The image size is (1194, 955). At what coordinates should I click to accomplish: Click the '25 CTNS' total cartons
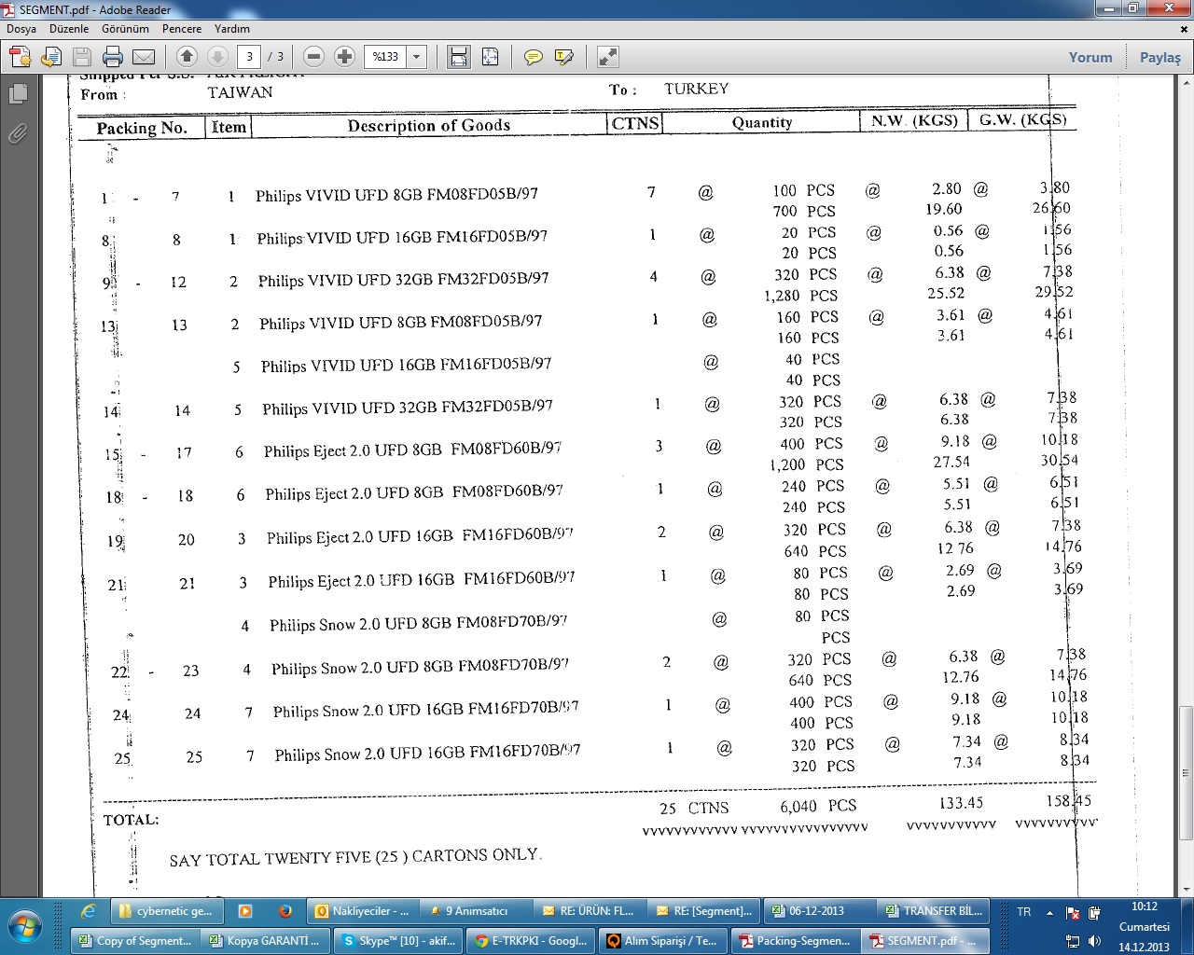click(x=694, y=809)
